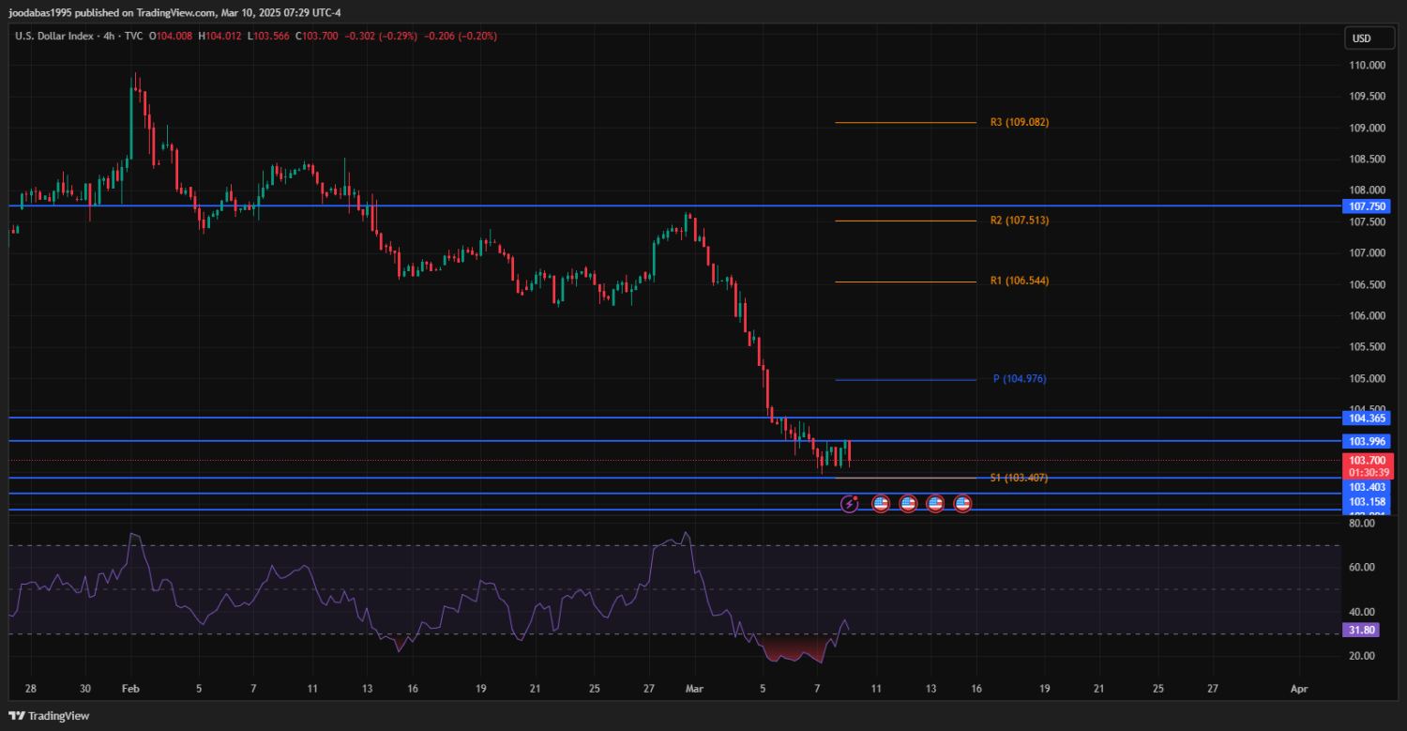
Task: Select the 104.365 horizontal line price label
Action: 1367,418
